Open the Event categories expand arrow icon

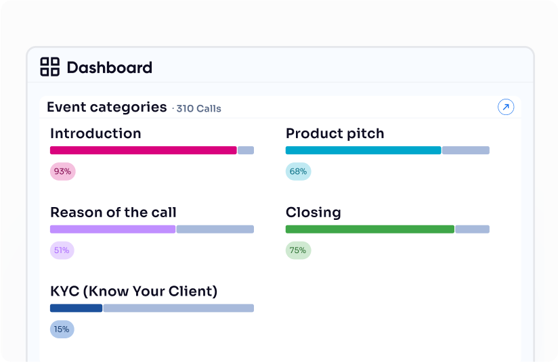(506, 107)
